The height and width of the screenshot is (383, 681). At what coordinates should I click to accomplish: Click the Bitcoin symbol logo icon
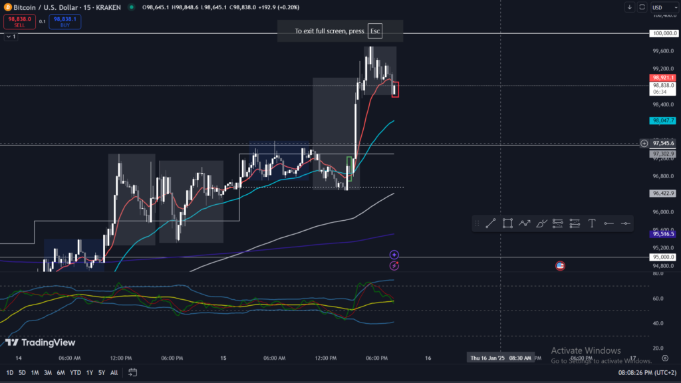point(7,7)
